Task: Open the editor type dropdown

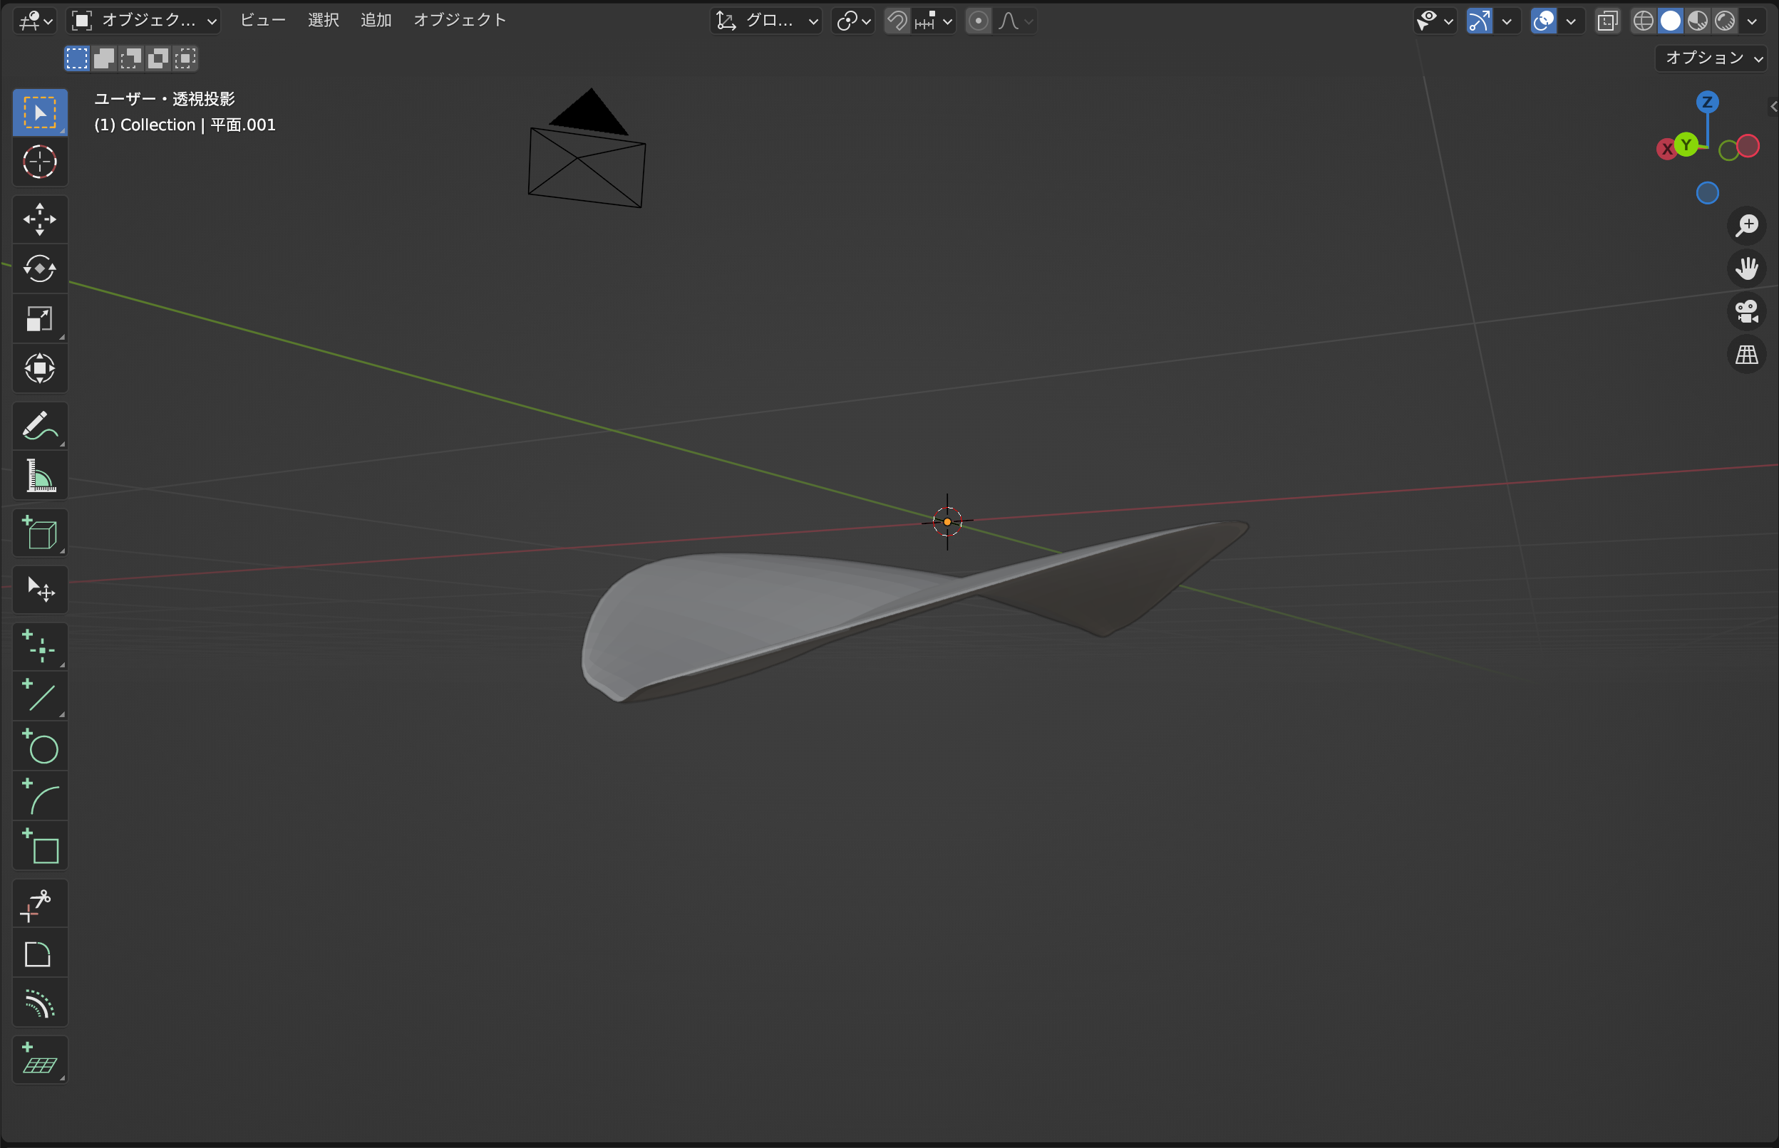Action: 35,21
